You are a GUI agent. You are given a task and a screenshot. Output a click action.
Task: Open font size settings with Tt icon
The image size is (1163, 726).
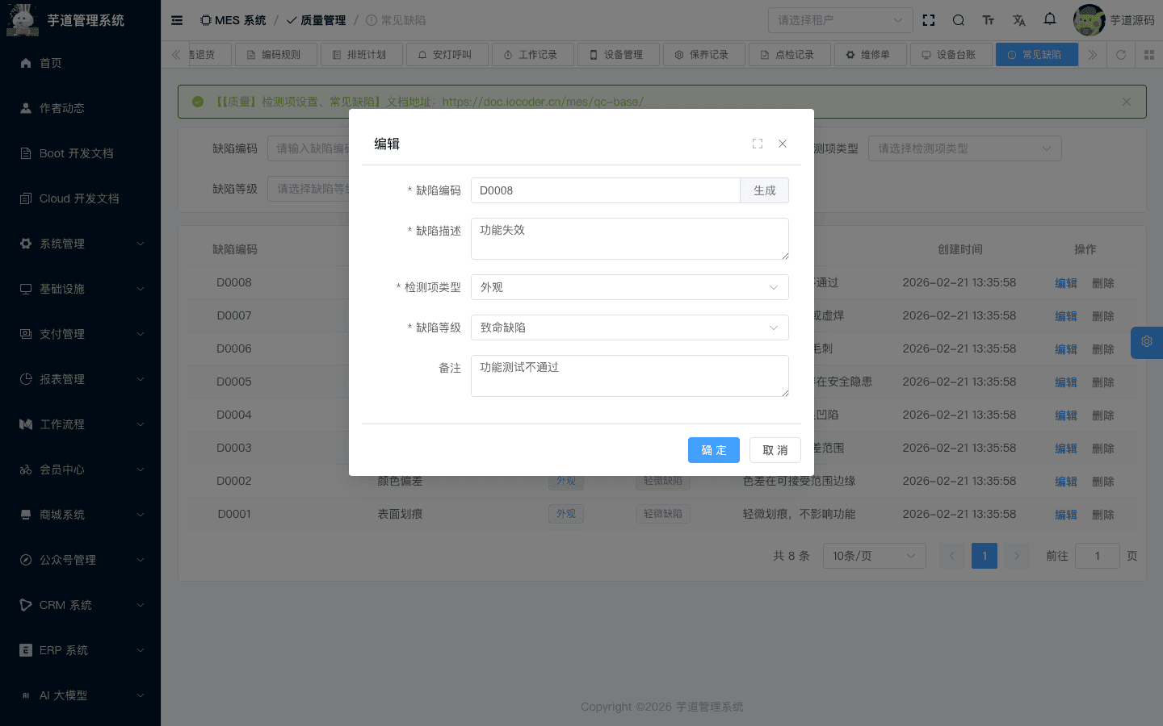tap(989, 19)
